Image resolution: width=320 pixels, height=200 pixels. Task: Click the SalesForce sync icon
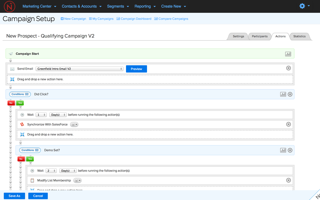pos(22,124)
